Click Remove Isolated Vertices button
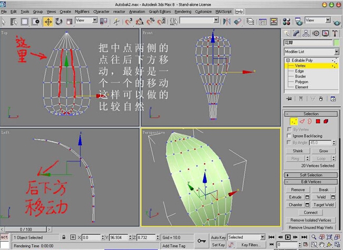The image size is (343, 250). click(x=311, y=220)
